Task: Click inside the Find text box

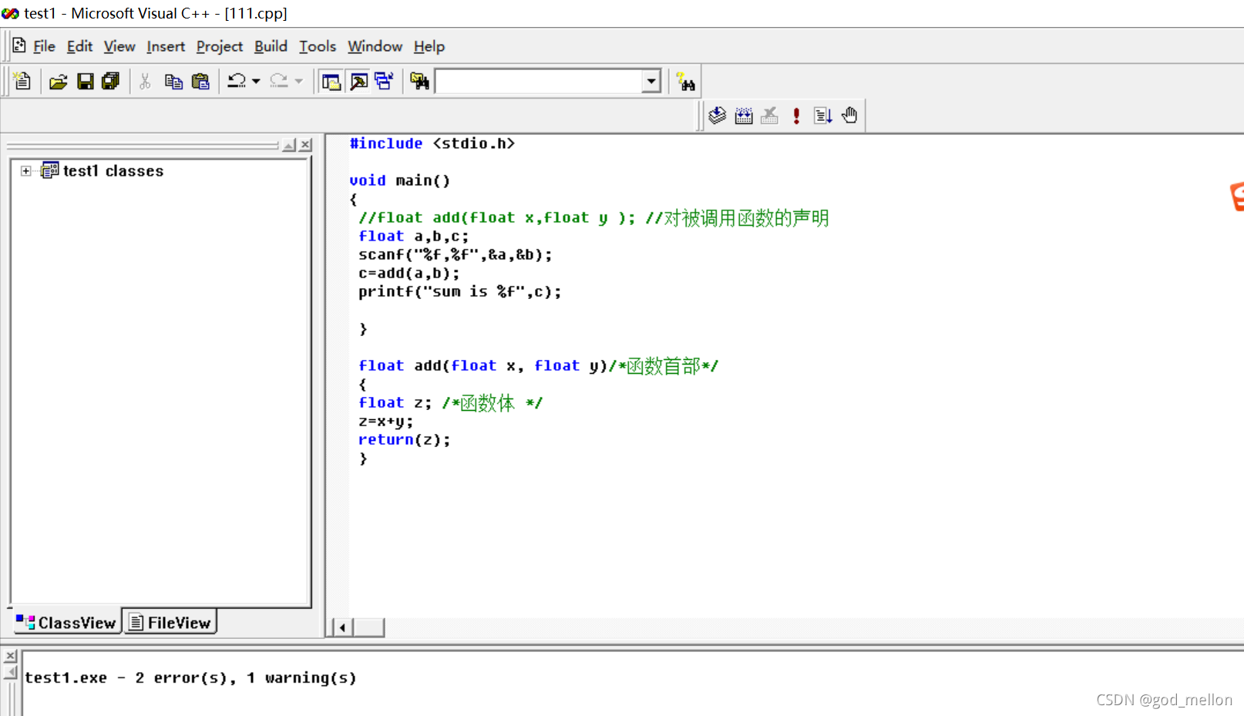Action: [539, 81]
